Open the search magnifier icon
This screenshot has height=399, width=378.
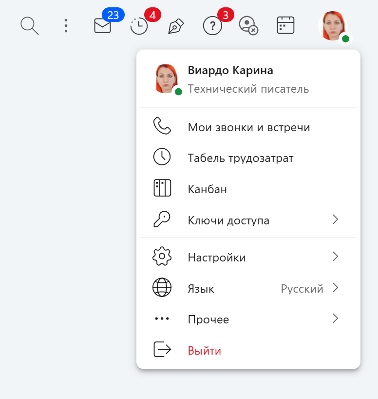coord(30,26)
